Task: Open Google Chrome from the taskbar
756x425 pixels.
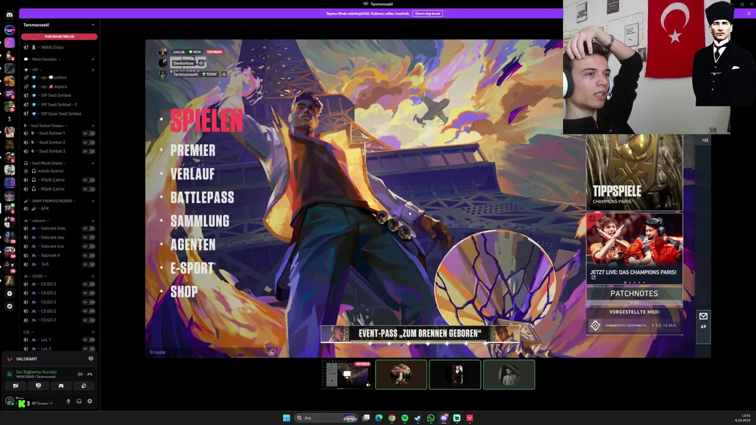Action: [392, 418]
